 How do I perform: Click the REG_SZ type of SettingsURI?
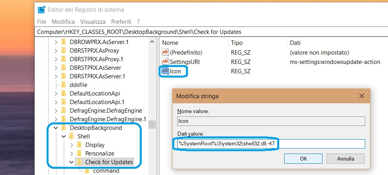pyautogui.click(x=241, y=62)
